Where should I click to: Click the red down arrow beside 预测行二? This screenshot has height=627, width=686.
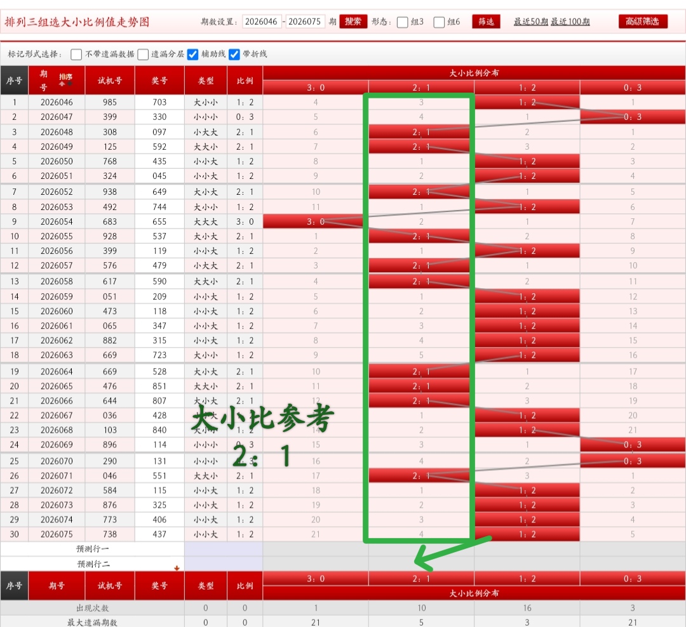(x=177, y=567)
